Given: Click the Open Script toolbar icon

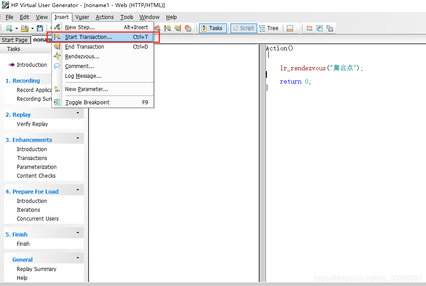Looking at the screenshot, I should [25, 28].
